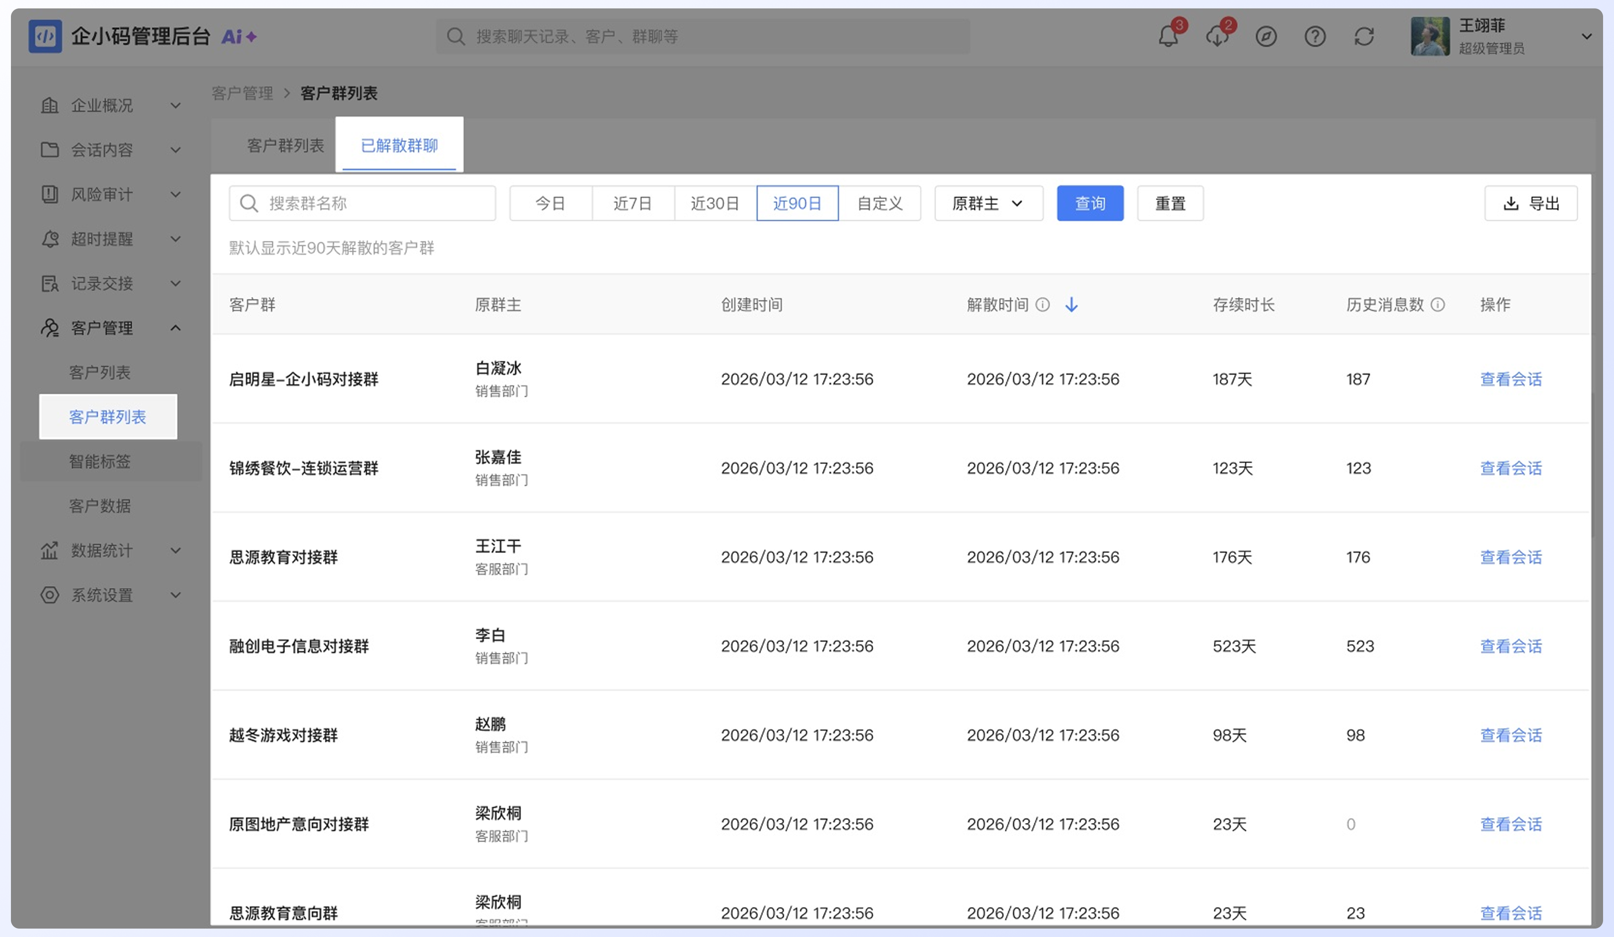Open 查看会话 for 原图地产意向对接群
Image resolution: width=1614 pixels, height=937 pixels.
[1511, 824]
